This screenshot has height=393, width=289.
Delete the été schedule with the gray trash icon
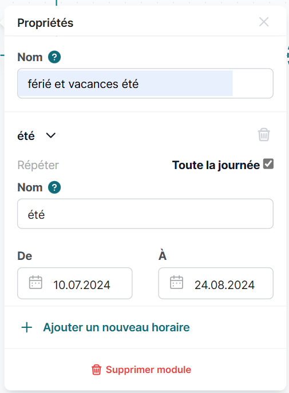tap(264, 135)
